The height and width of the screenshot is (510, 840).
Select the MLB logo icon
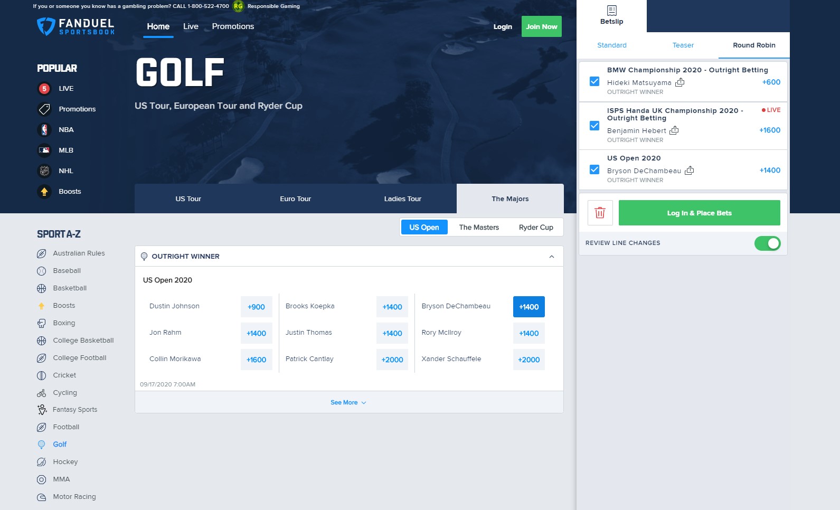(x=44, y=150)
